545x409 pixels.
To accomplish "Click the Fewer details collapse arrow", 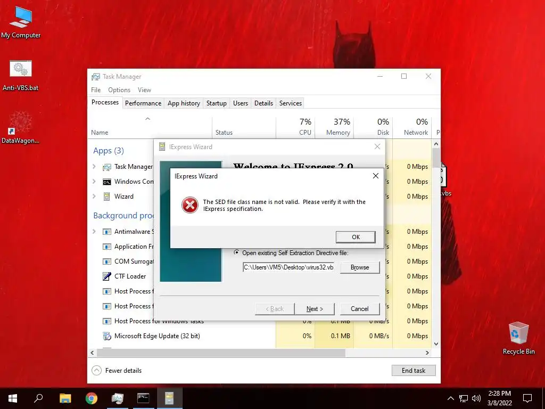I will pyautogui.click(x=96, y=371).
